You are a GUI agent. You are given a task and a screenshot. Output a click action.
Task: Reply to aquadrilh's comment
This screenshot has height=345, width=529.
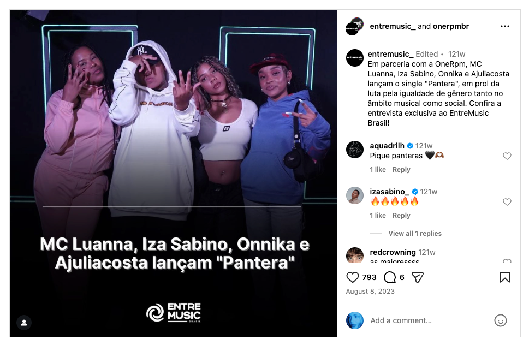[401, 170]
